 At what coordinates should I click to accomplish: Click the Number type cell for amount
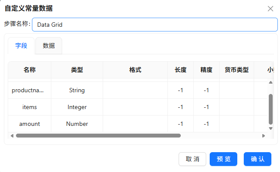tap(77, 124)
